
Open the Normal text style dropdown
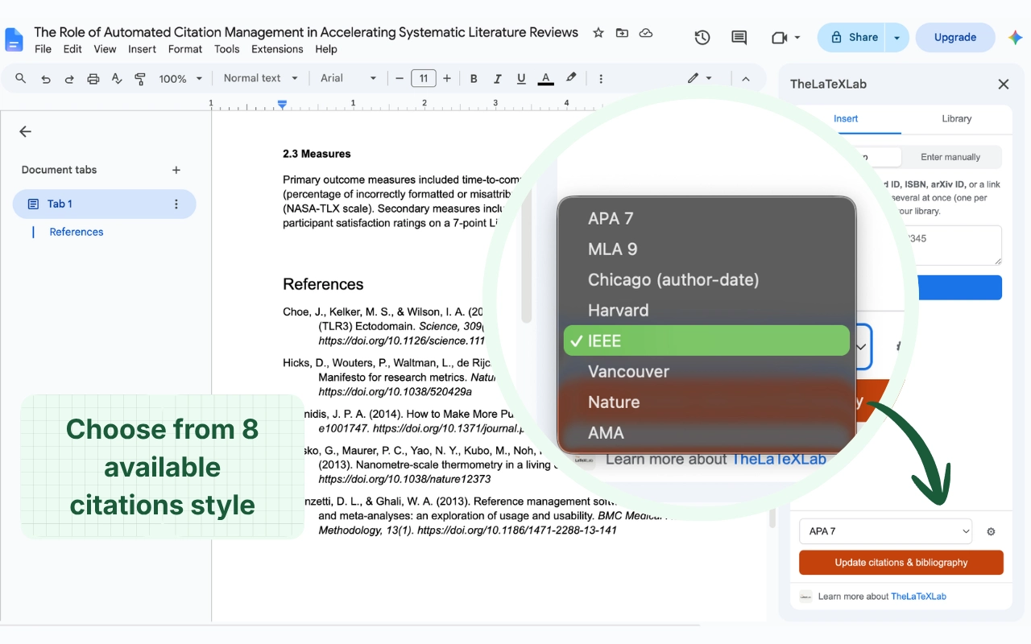[260, 78]
